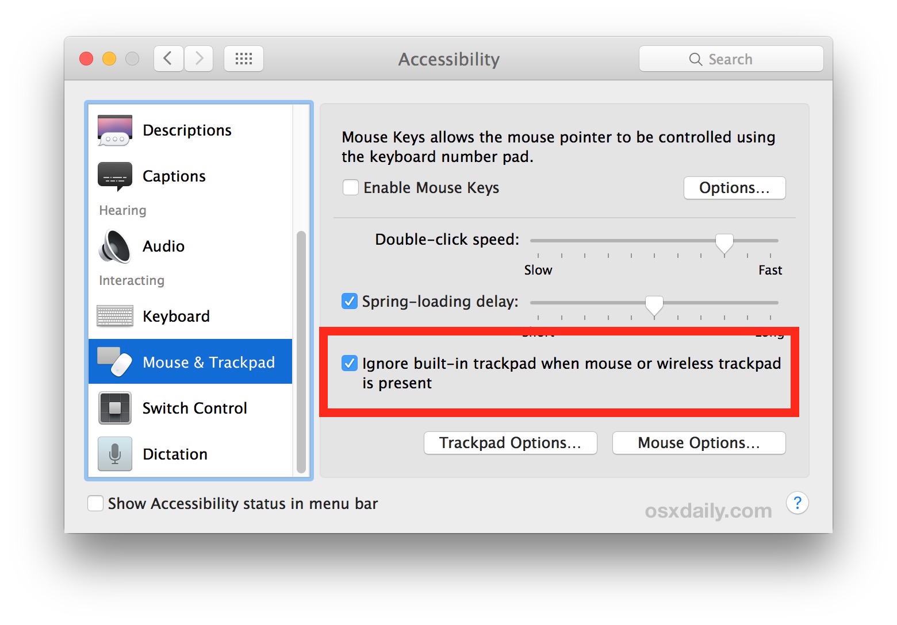
Task: Click the help question mark button
Action: tap(797, 503)
